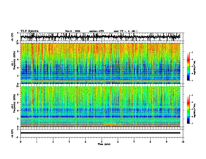Click the thick black ch.3 voltage trace
The height and width of the screenshot is (159, 206).
[x=100, y=133]
